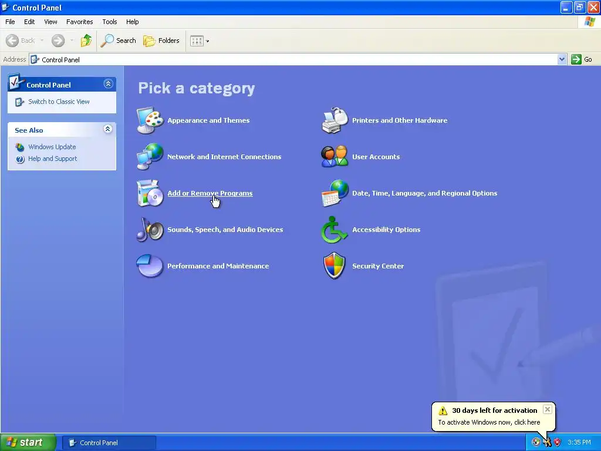601x451 pixels.
Task: Click the activation warning triangle icon
Action: click(x=443, y=410)
